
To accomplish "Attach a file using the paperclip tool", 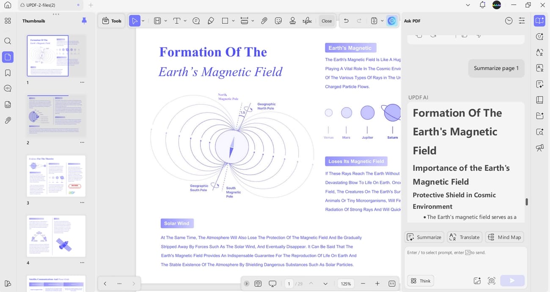I will (x=264, y=20).
